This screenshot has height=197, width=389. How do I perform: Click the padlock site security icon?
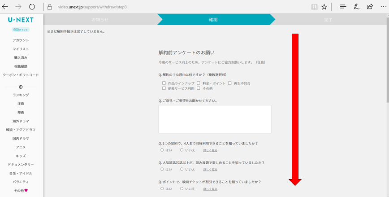point(50,7)
